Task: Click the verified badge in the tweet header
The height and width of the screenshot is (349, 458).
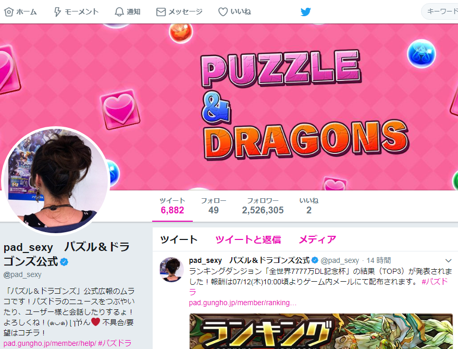Action: click(x=315, y=260)
